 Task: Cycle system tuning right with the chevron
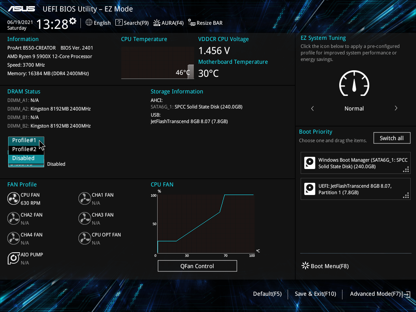[396, 108]
